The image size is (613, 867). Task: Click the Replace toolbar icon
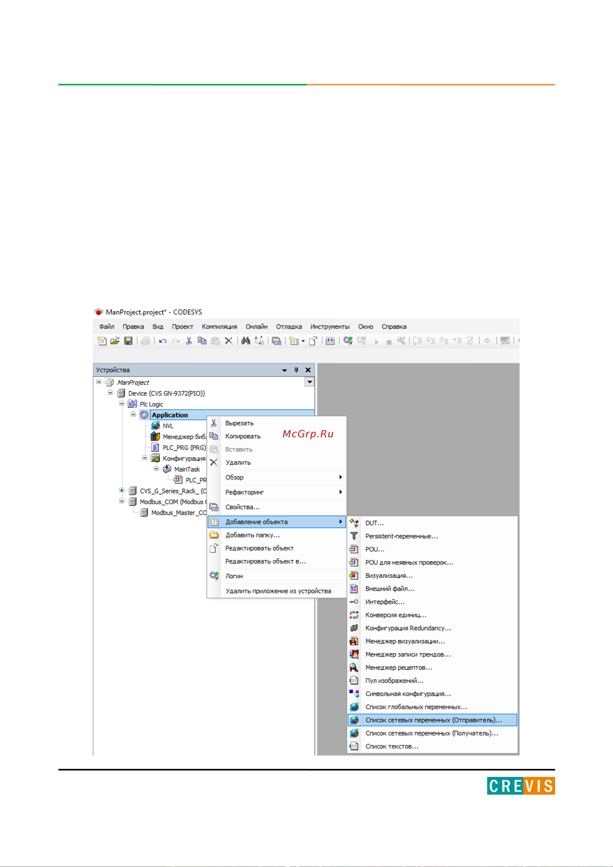[x=259, y=341]
